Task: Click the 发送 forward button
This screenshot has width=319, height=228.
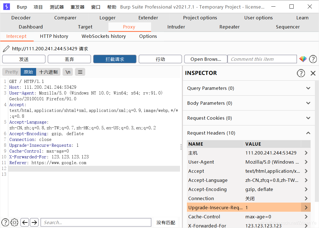Action: click(x=24, y=59)
